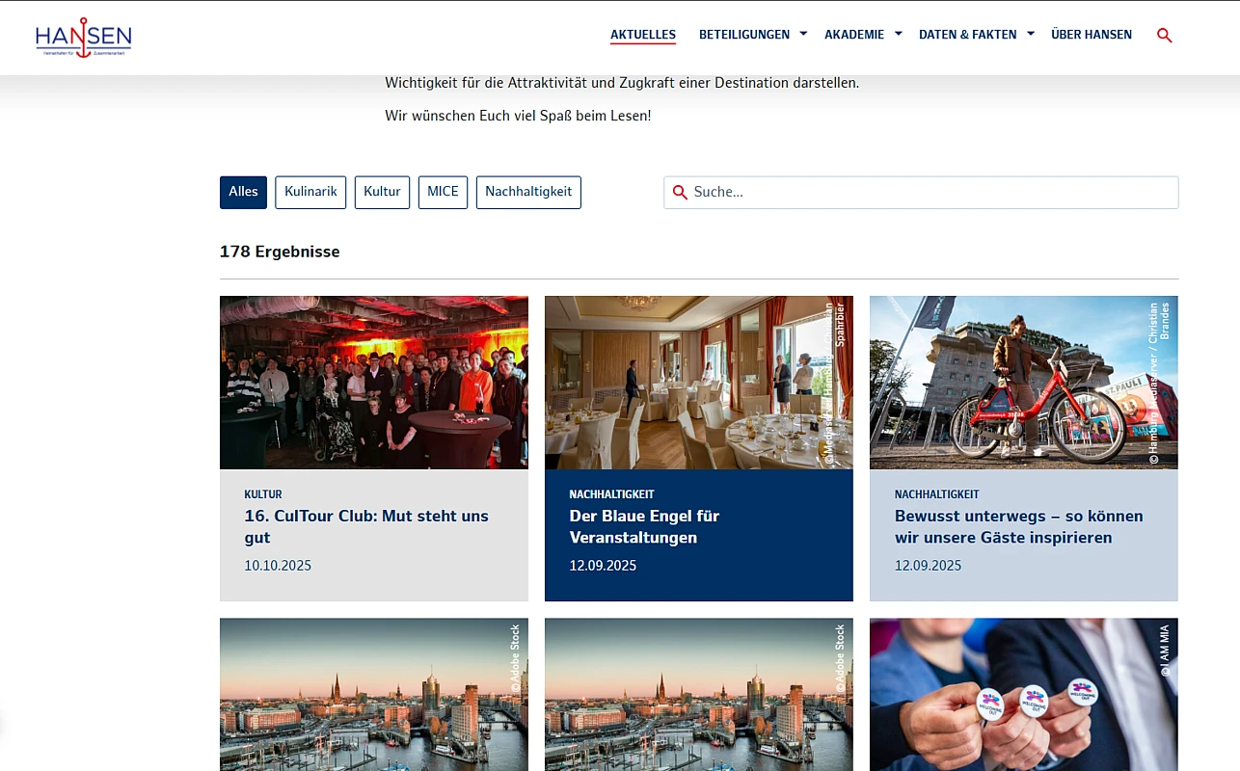Screen dimensions: 1240x771
Task: Click the Welcoming Out buttons photo thumbnail
Action: click(1023, 694)
